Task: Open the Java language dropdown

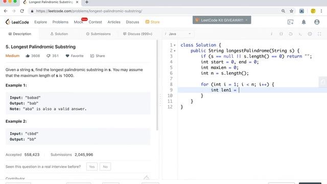Action: click(178, 34)
